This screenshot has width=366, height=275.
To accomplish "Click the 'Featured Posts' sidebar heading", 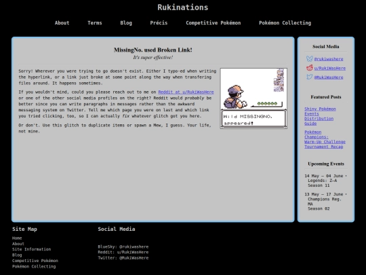I will [x=325, y=97].
